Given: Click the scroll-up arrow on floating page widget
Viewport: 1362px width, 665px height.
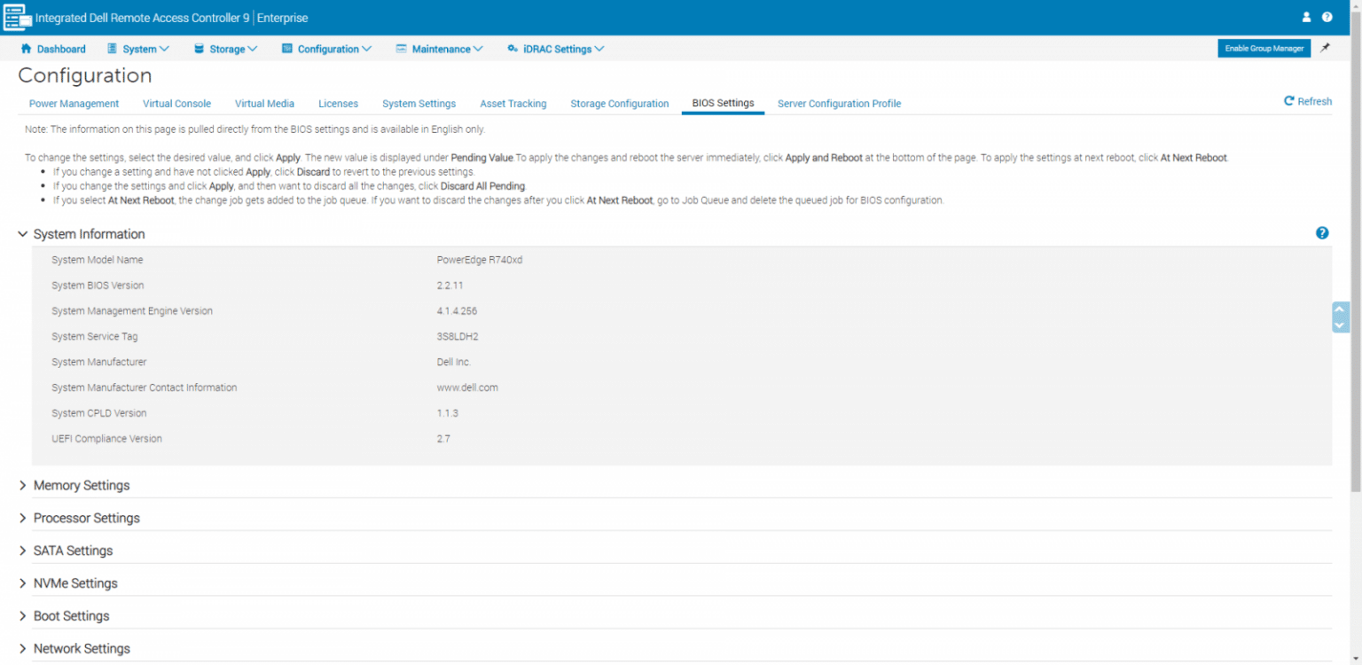Looking at the screenshot, I should [1340, 310].
